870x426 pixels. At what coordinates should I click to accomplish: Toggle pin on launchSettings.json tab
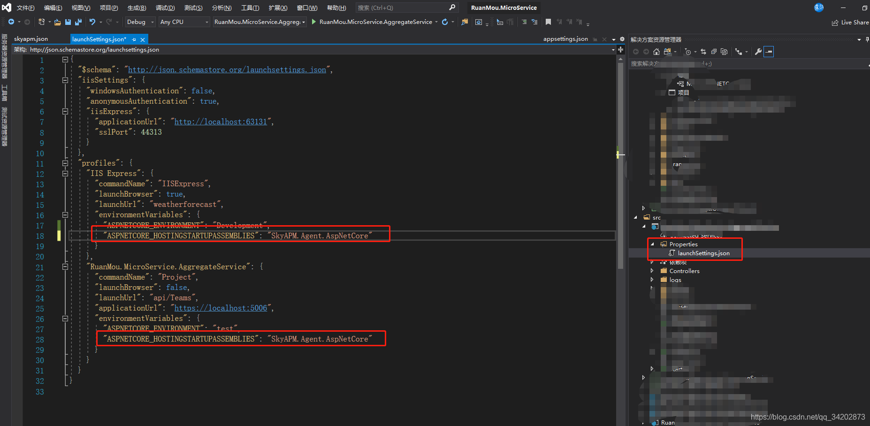[x=134, y=39]
